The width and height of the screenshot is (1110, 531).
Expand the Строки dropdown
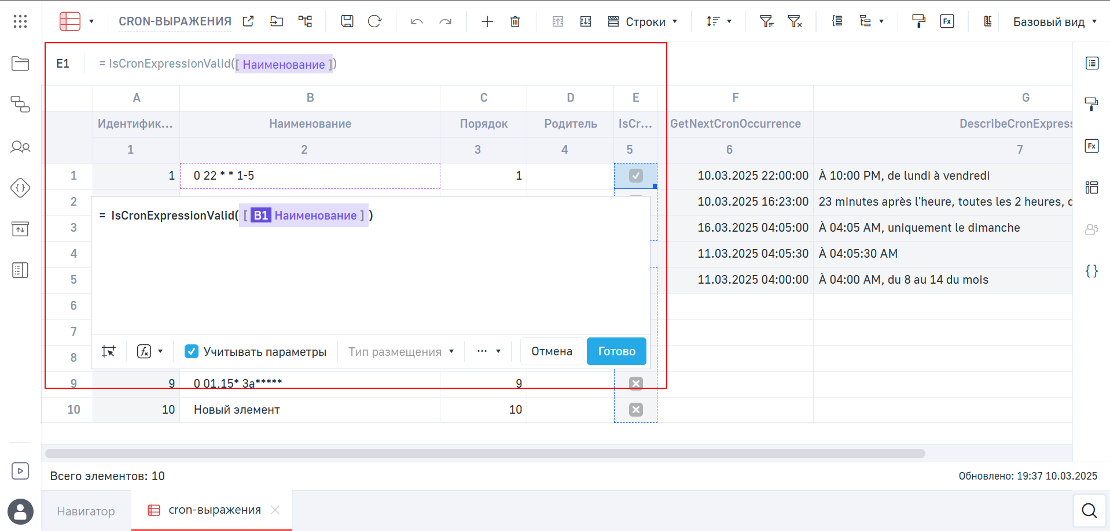point(643,22)
